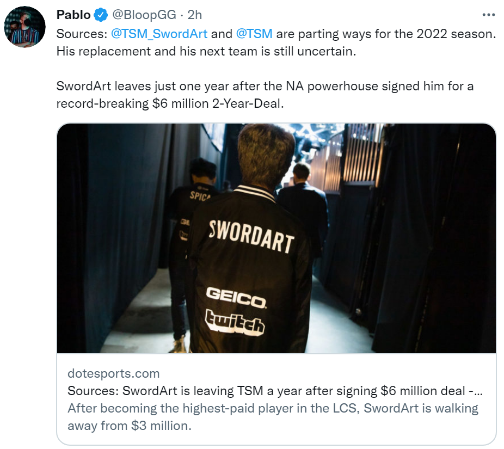Click the dotesports.com domain text
Screen dimensions: 504x449
point(113,373)
